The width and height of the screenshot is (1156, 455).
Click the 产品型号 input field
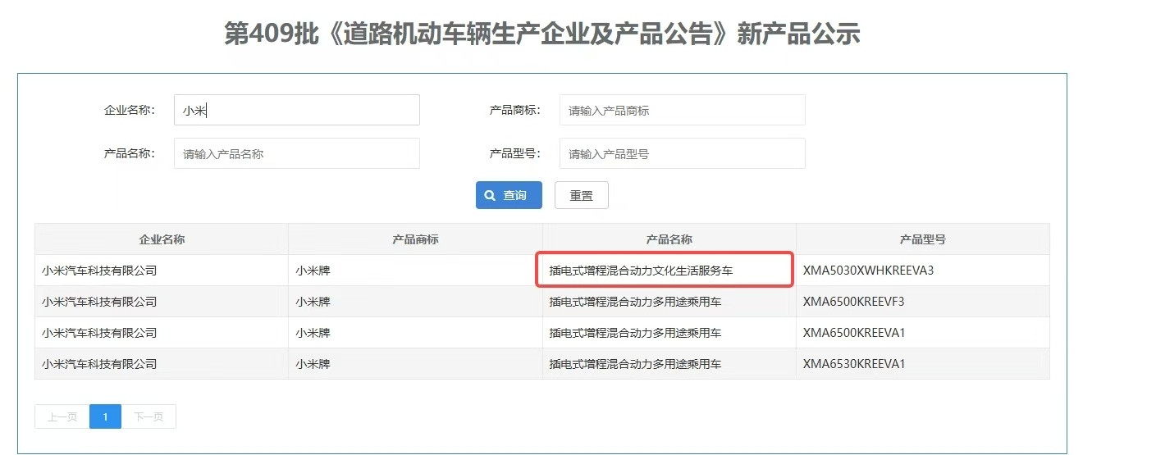[683, 153]
